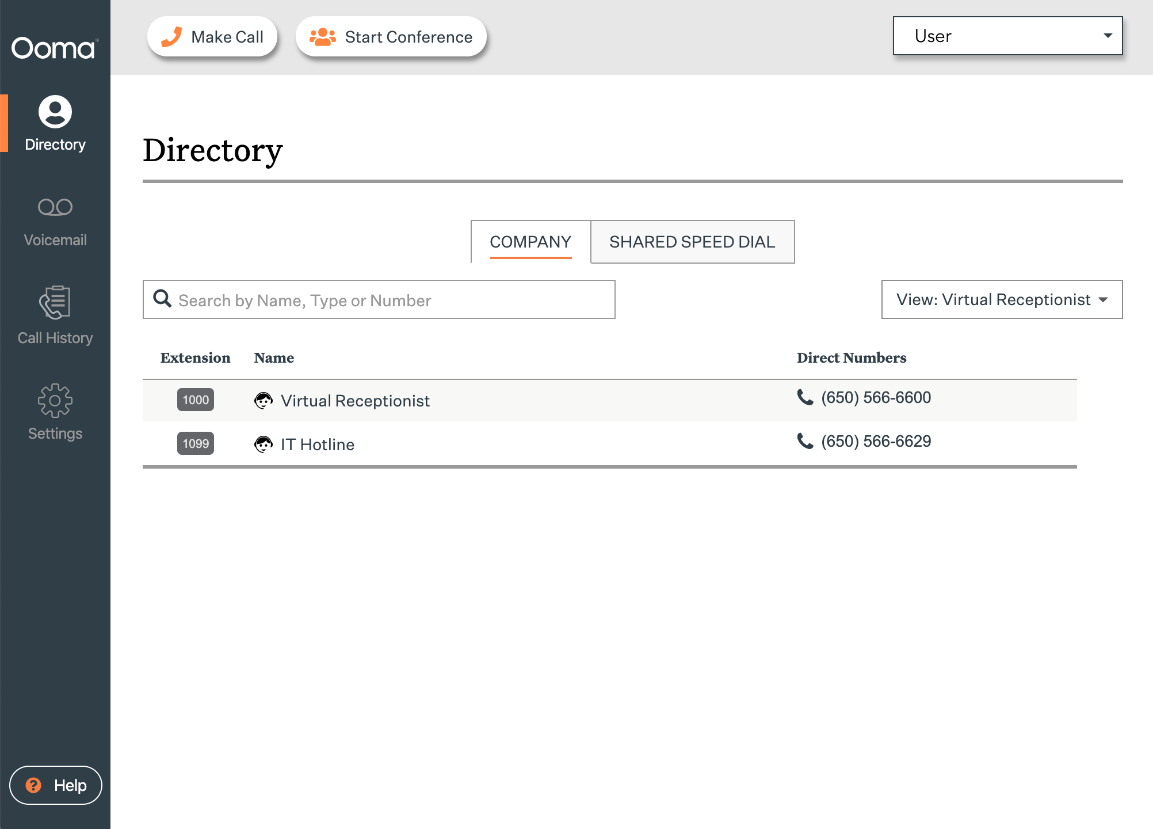Screen dimensions: 1153x829
Task: Expand the User dropdown
Action: pos(1007,36)
